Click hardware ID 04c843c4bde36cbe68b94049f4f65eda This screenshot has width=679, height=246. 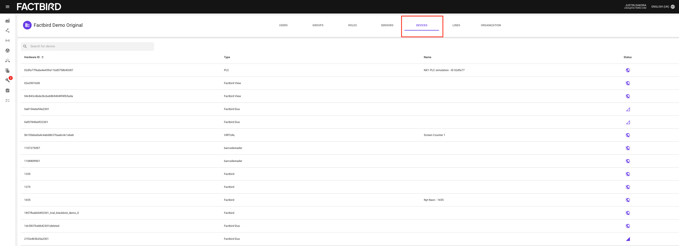click(48, 96)
